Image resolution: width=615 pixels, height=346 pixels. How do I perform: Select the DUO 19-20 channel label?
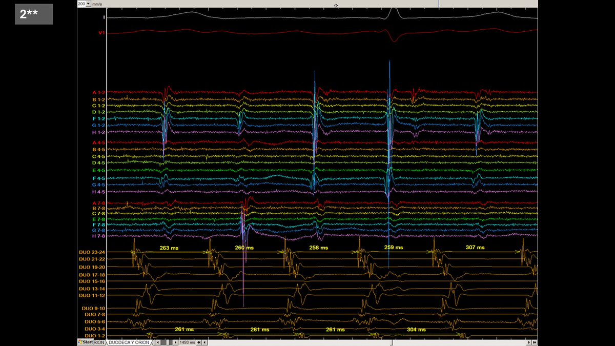coord(92,267)
